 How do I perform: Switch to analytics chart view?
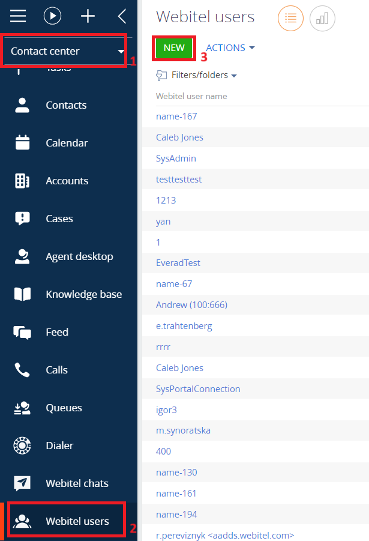tap(322, 18)
